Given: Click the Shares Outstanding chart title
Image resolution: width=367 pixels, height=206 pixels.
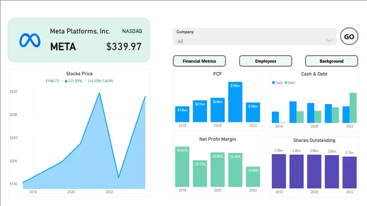Looking at the screenshot, I should pos(314,140).
